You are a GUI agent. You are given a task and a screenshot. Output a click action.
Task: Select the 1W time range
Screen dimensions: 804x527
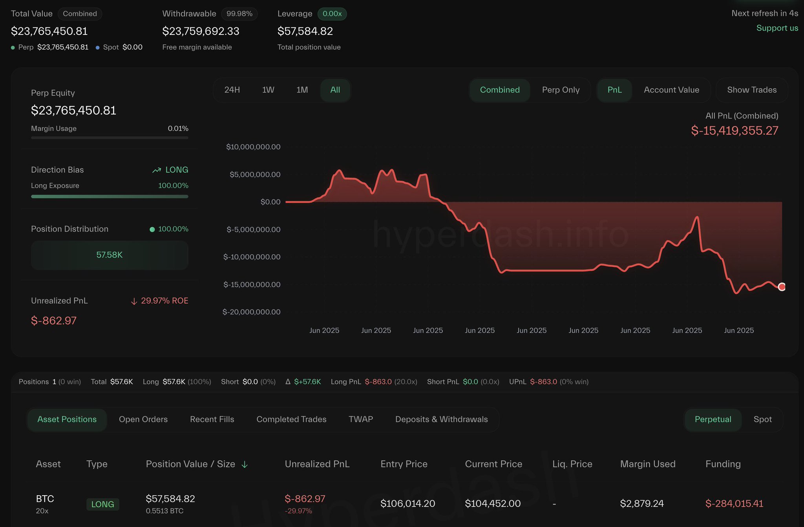268,90
